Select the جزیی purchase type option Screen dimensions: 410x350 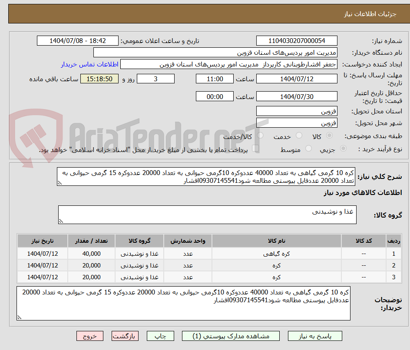[x=343, y=148]
